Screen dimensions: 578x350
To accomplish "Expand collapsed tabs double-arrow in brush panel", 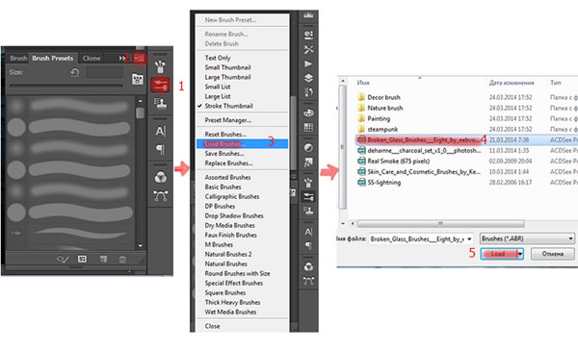I will [121, 58].
